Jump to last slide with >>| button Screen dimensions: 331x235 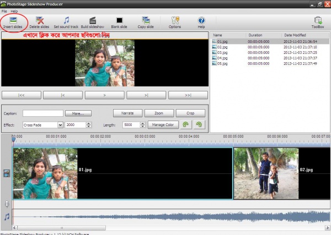point(188,95)
